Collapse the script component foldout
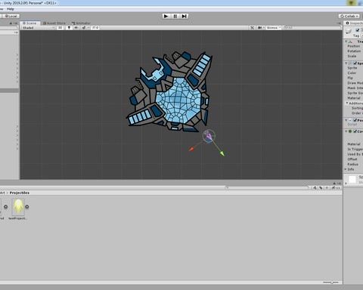363x290 pixels. point(346,120)
